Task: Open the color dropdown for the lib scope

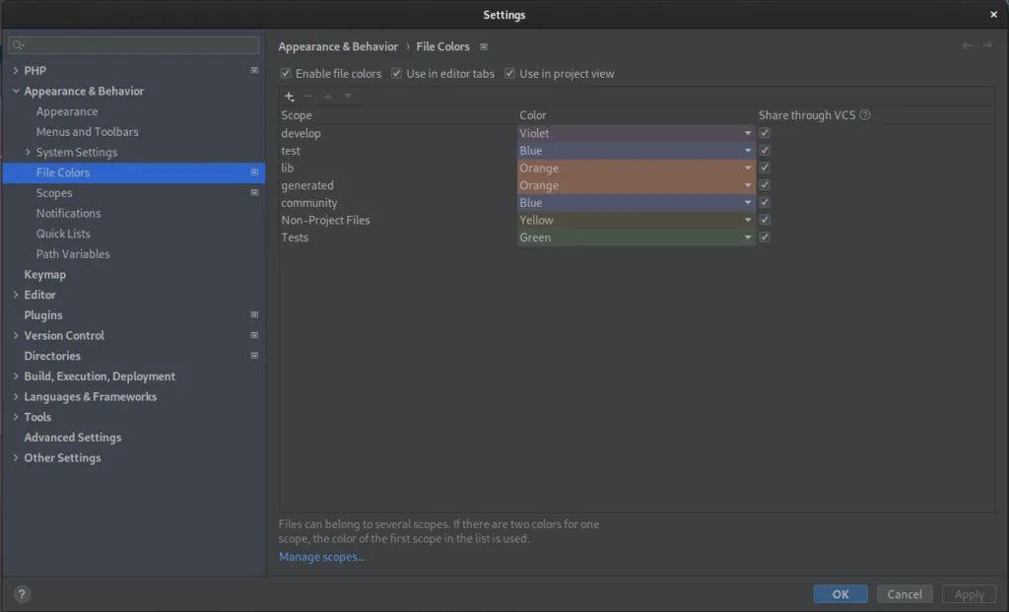Action: 748,168
